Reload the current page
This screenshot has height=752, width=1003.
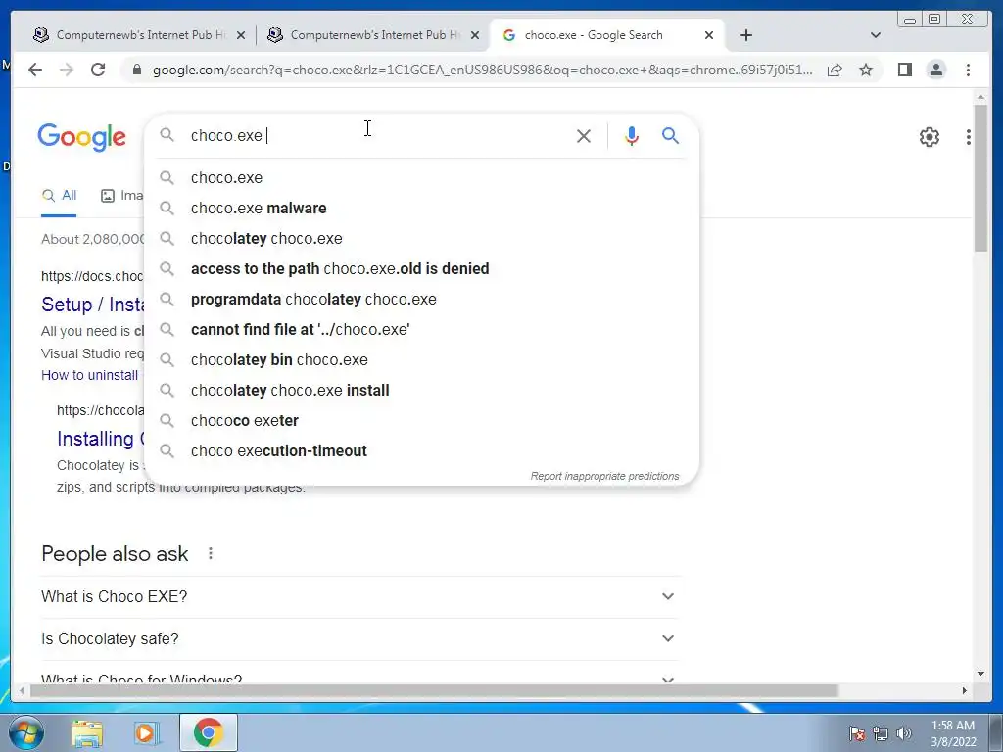coord(98,70)
